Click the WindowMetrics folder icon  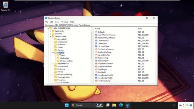coord(58,61)
